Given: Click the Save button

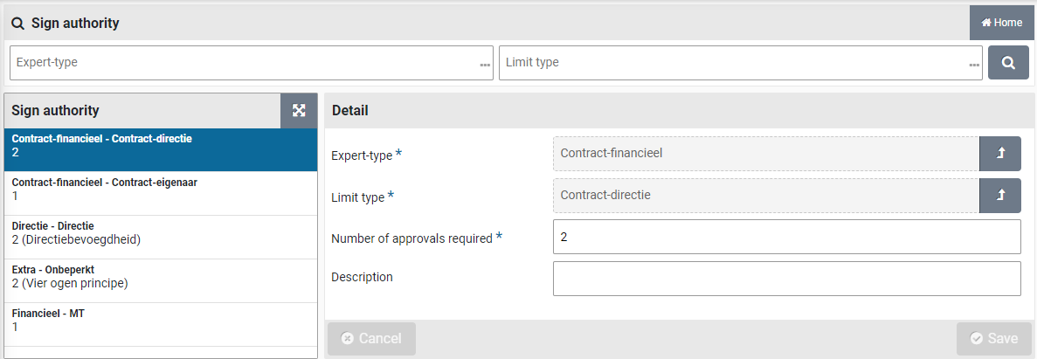Looking at the screenshot, I should (994, 339).
